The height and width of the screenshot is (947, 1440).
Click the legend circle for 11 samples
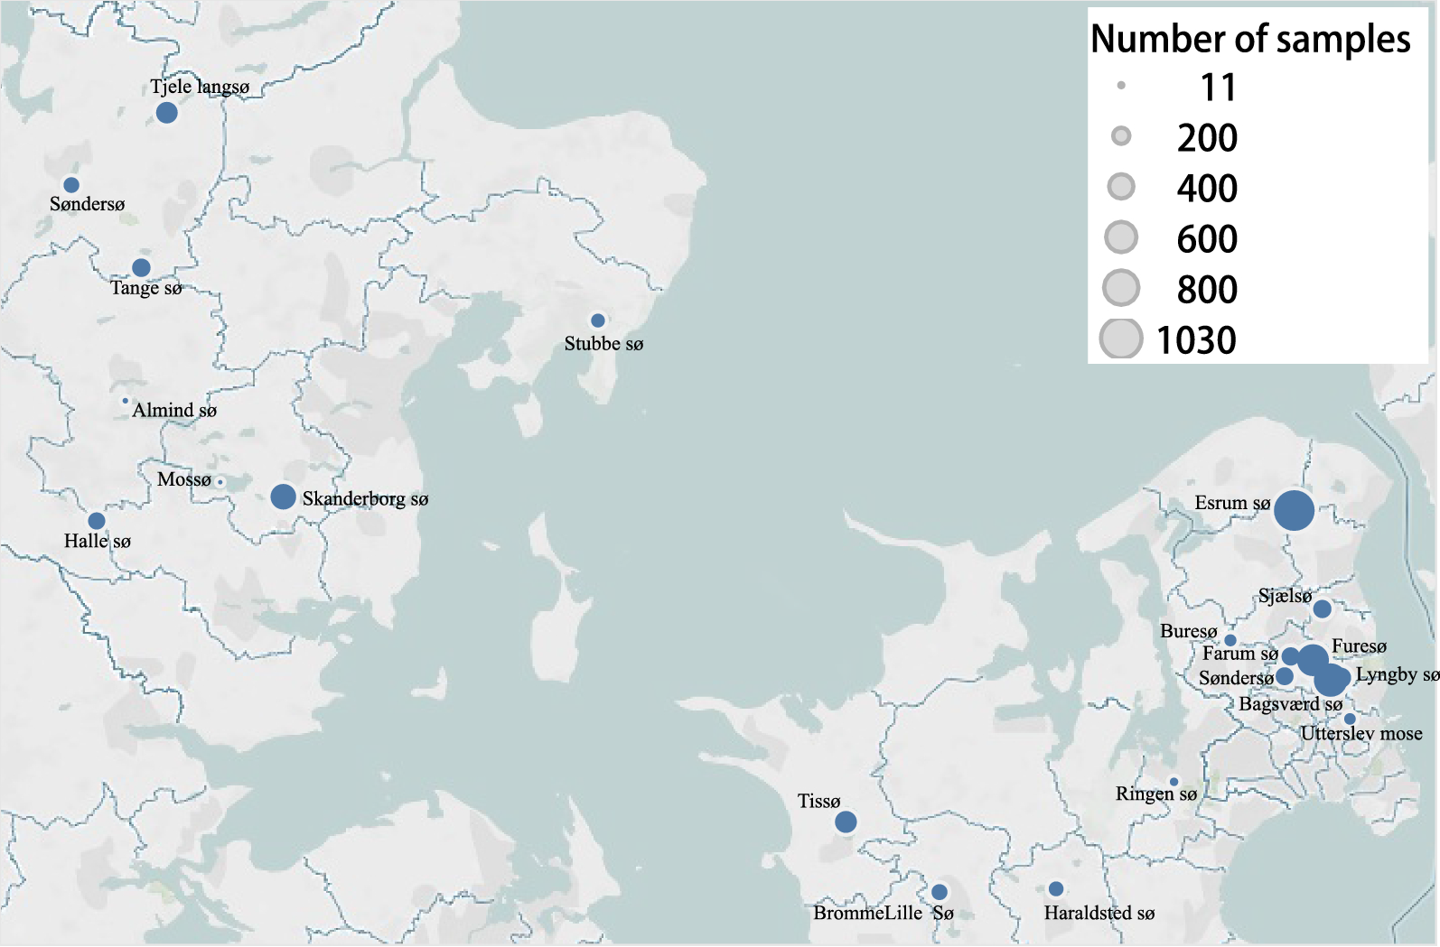1121,86
